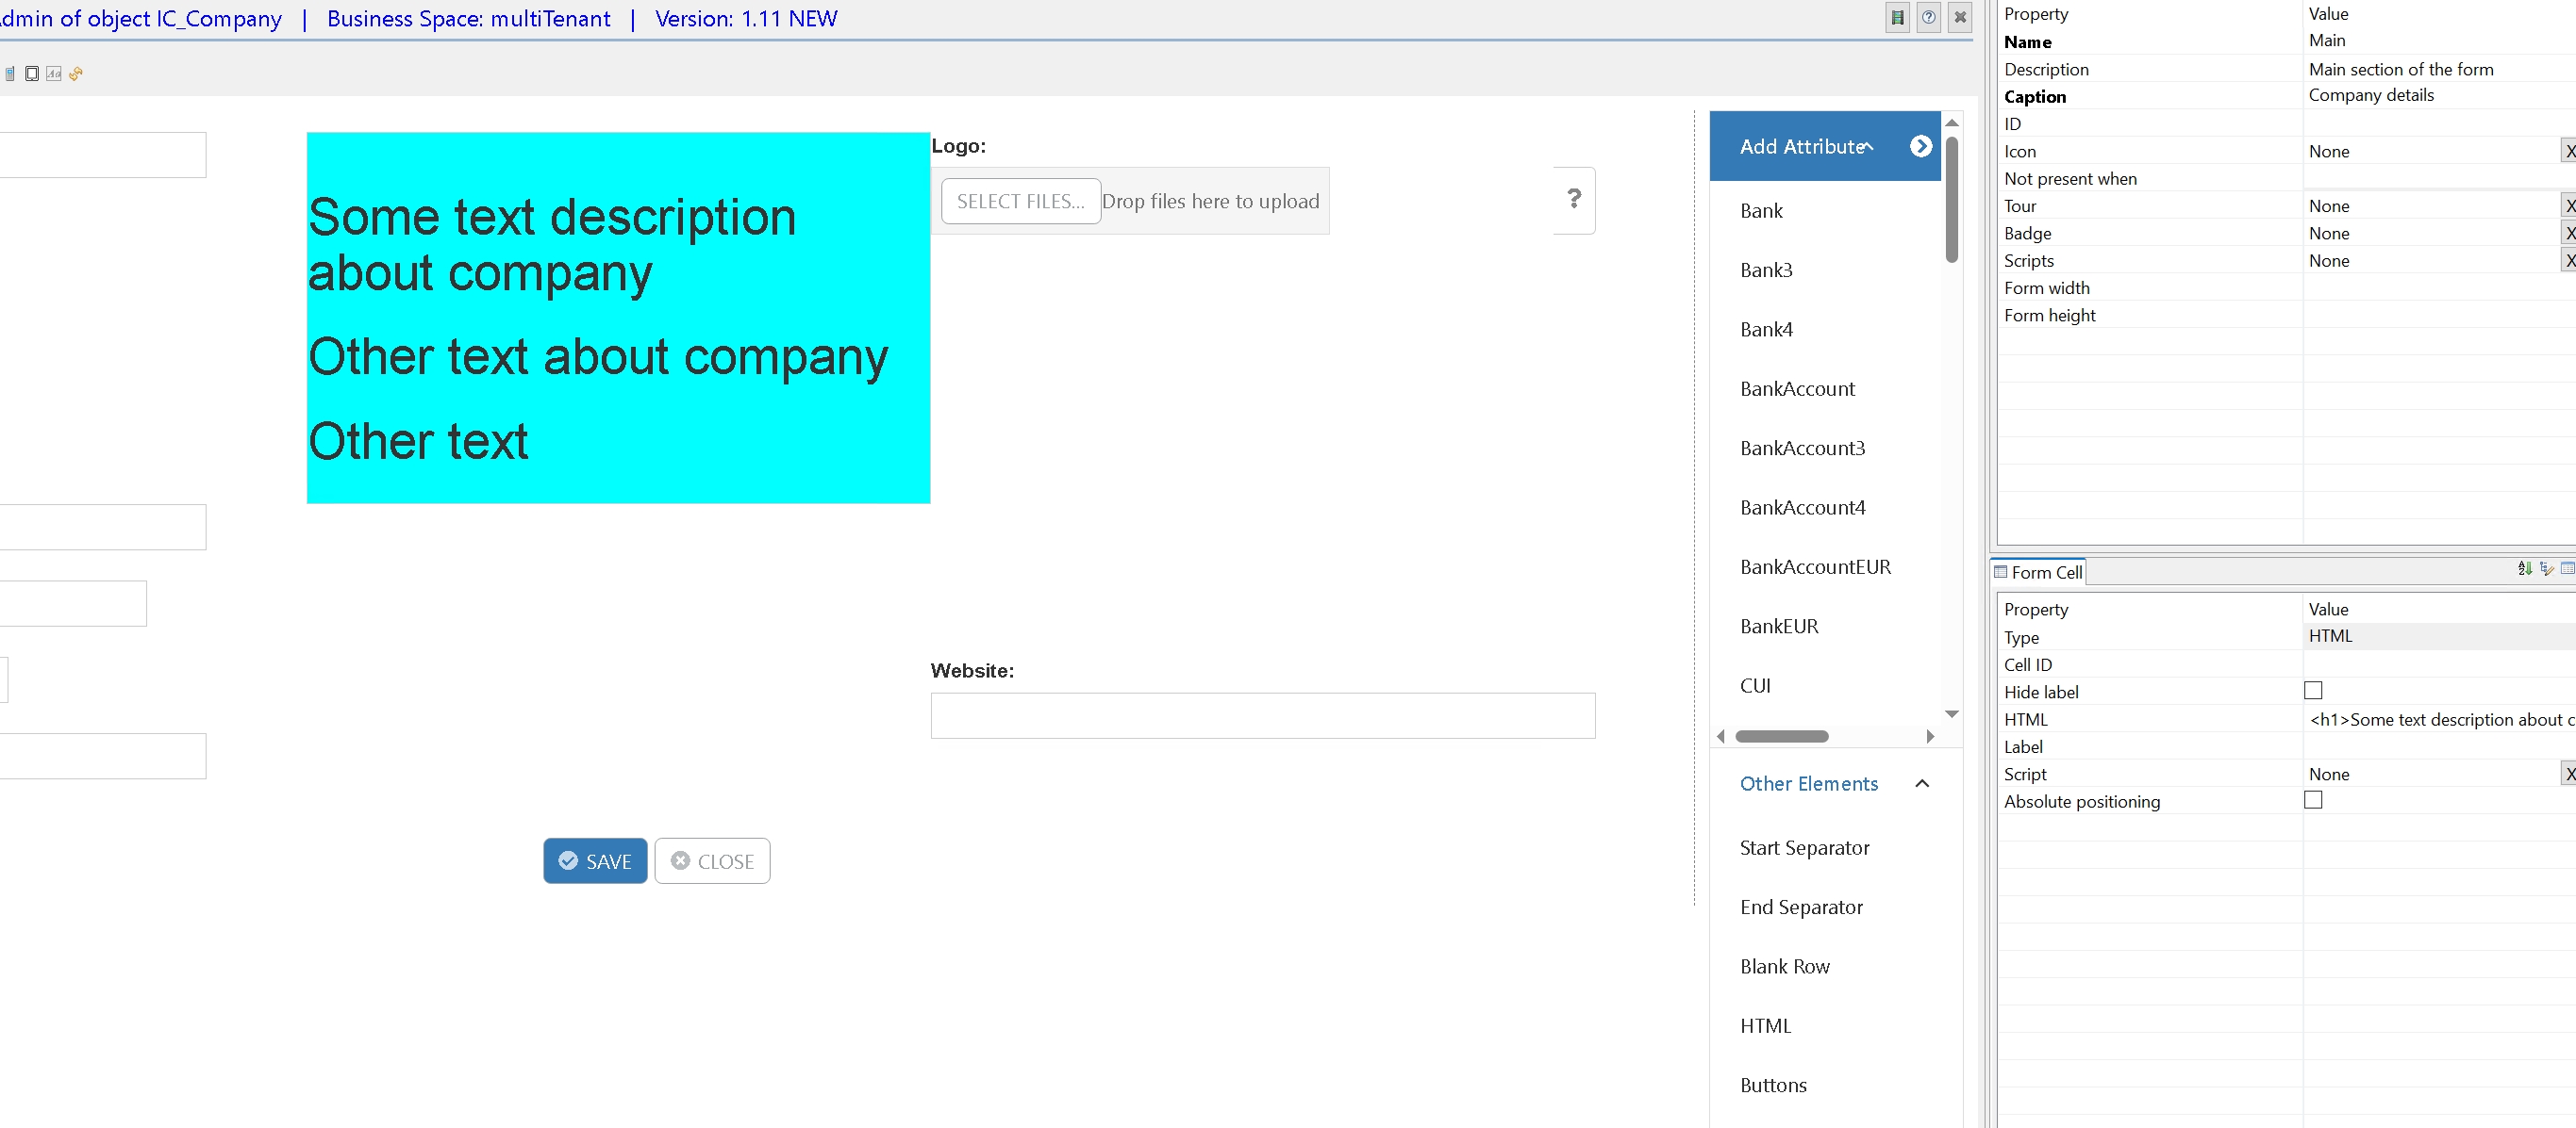Clear the Script cell property with X
The width and height of the screenshot is (2576, 1128).
coord(2568,774)
